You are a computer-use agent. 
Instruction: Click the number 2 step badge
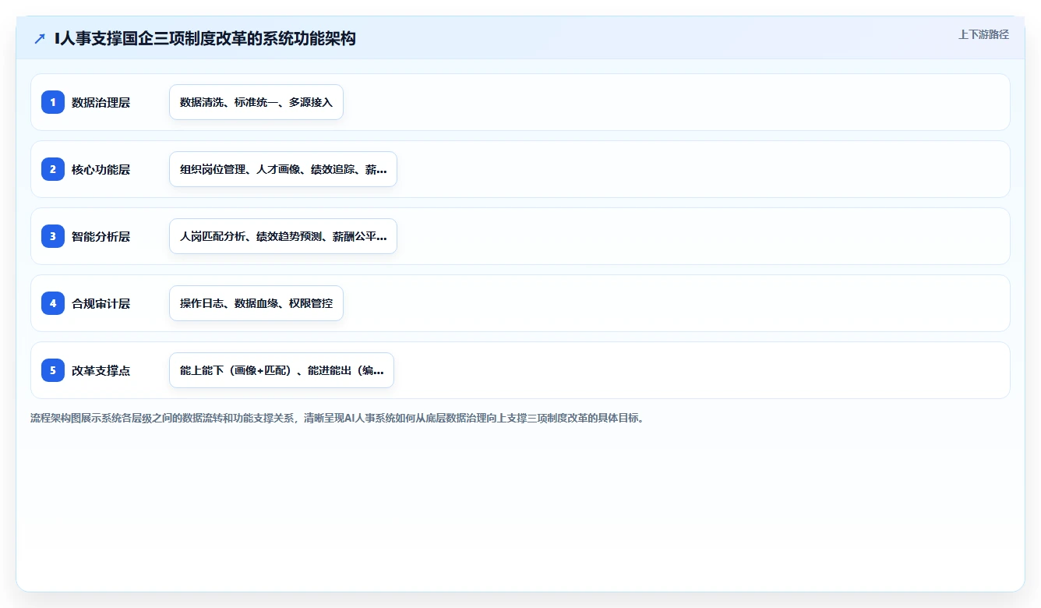(x=53, y=169)
